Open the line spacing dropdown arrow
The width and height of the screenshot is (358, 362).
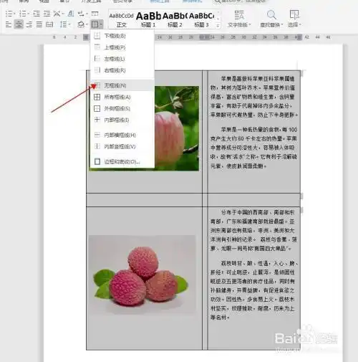coord(69,24)
